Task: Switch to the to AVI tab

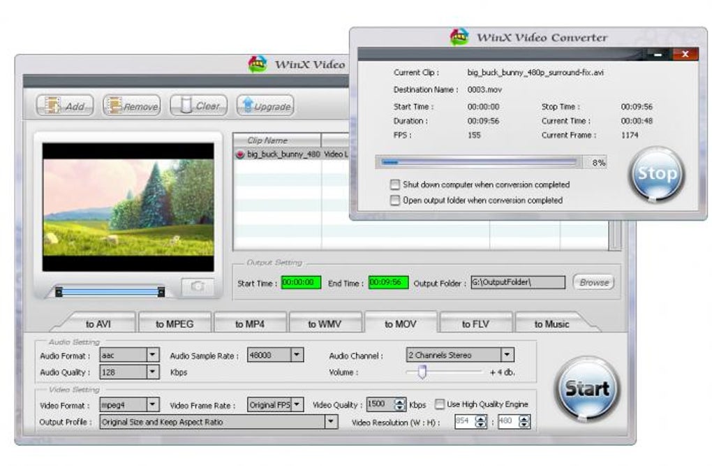Action: pyautogui.click(x=98, y=323)
